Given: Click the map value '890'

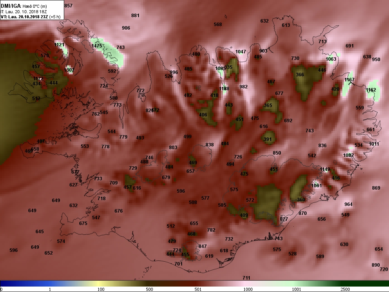Looking at the screenshot, I should (x=376, y=265).
